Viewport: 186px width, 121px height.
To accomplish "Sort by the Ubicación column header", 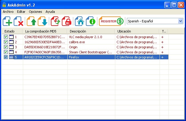I will tap(137, 31).
